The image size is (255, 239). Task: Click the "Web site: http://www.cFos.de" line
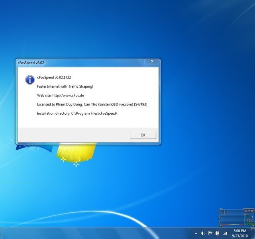[x=61, y=95]
